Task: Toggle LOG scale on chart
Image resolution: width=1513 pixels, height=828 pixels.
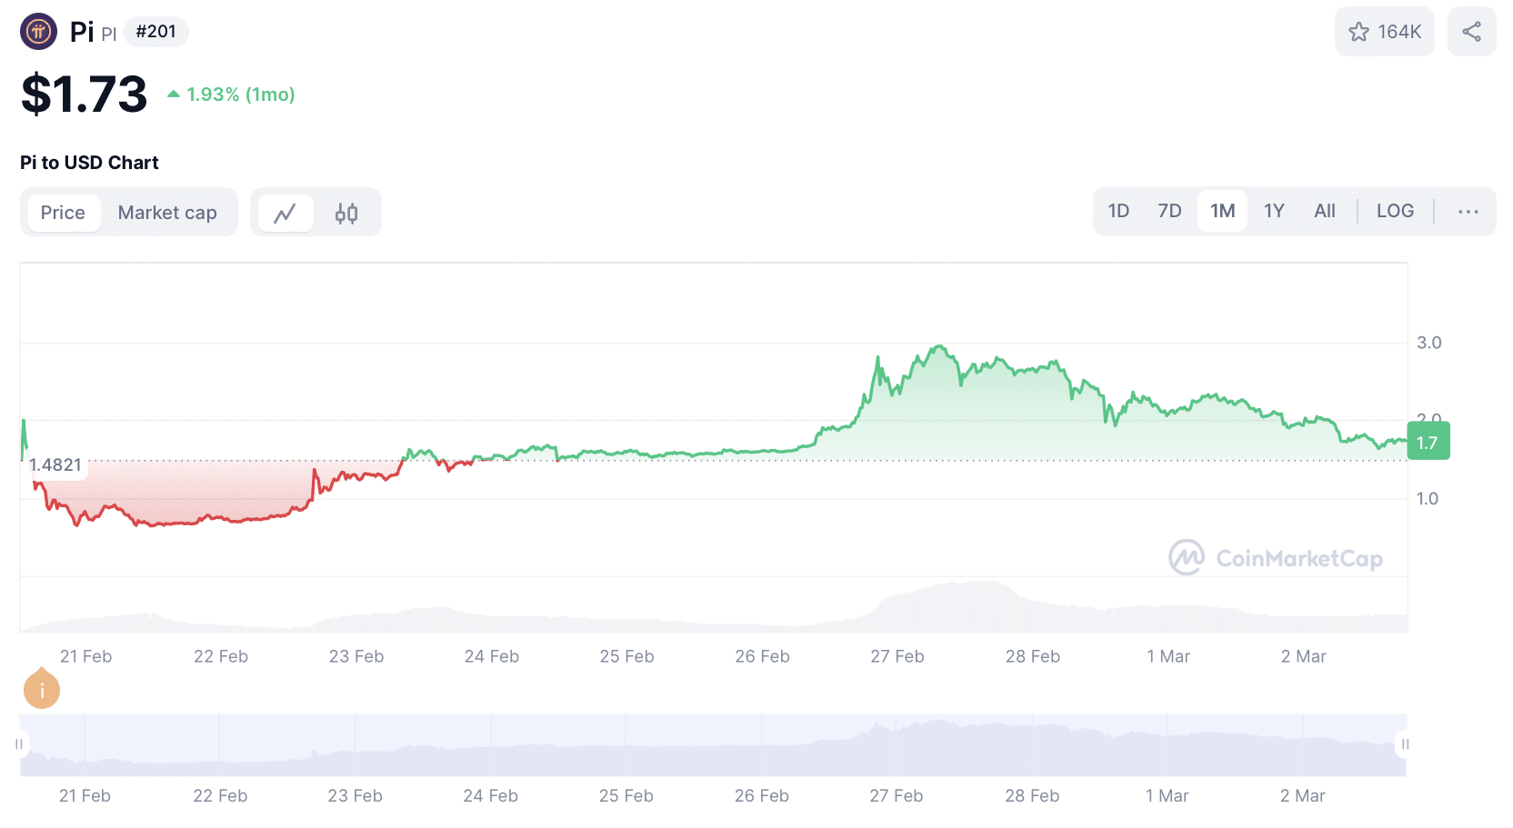Action: pyautogui.click(x=1394, y=211)
